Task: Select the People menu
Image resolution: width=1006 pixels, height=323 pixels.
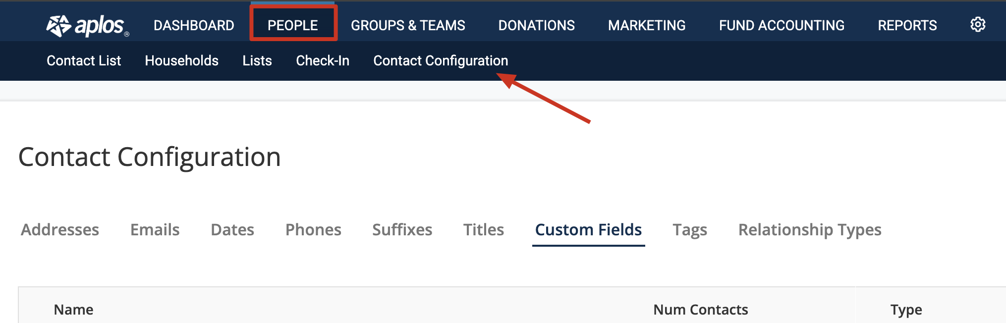Action: [x=293, y=25]
